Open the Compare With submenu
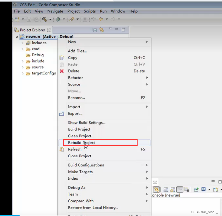 (104, 201)
